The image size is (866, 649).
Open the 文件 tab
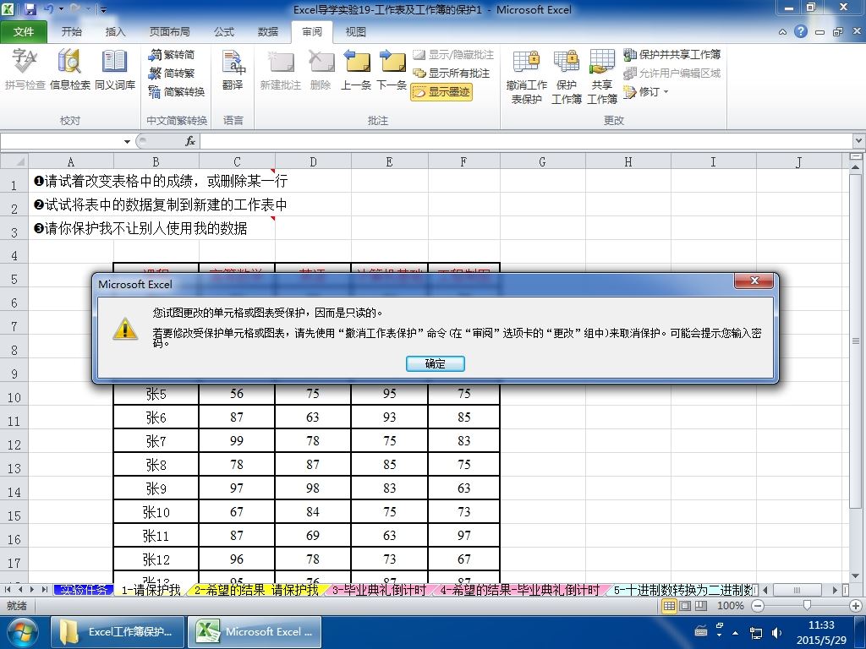[24, 32]
